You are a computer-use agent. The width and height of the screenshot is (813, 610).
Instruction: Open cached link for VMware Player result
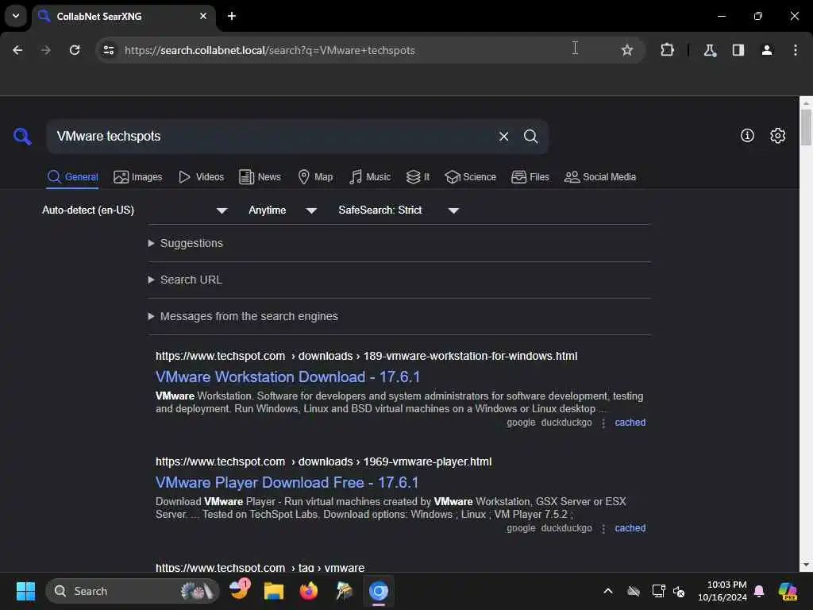click(x=630, y=528)
